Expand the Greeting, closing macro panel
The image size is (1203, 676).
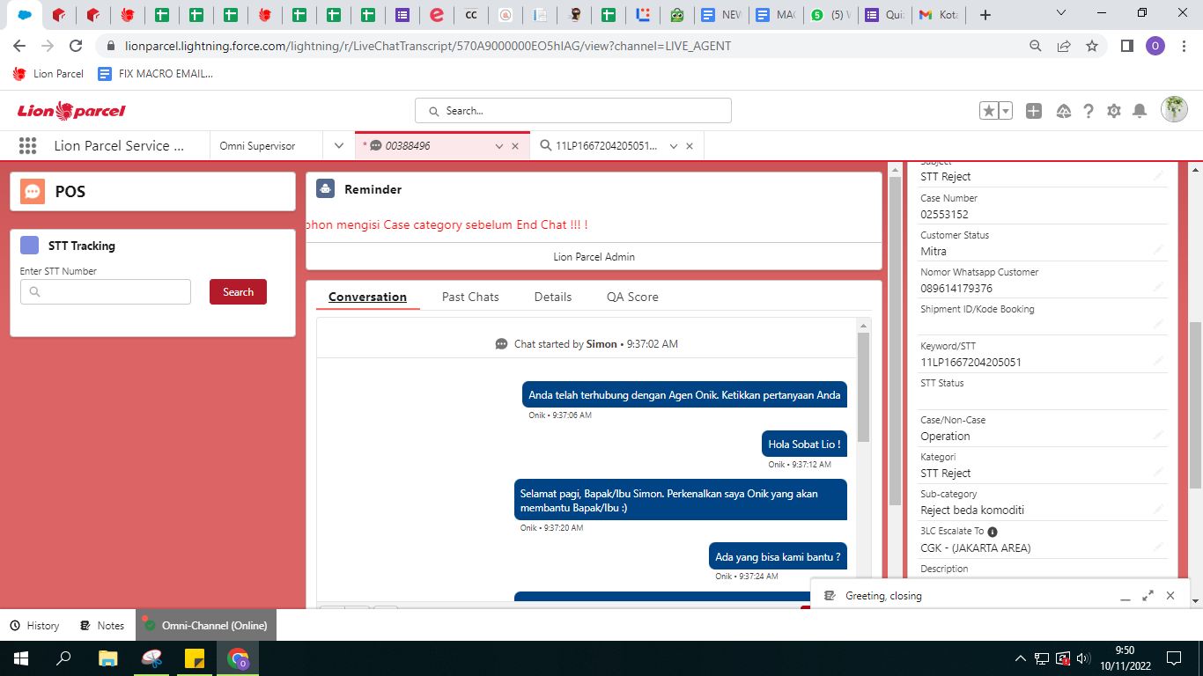(x=1148, y=596)
